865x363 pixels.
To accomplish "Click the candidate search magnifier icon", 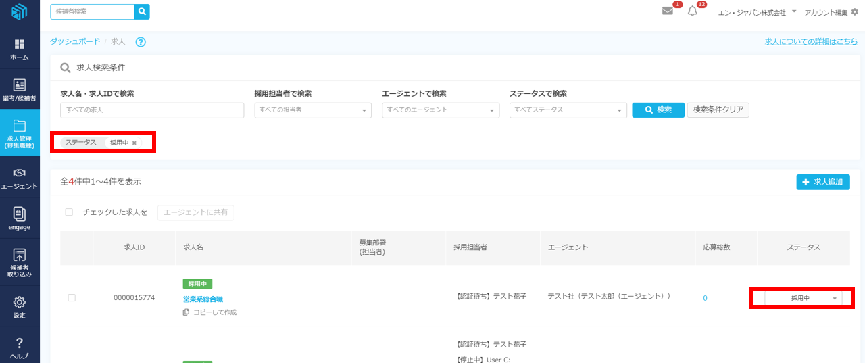I will (142, 11).
